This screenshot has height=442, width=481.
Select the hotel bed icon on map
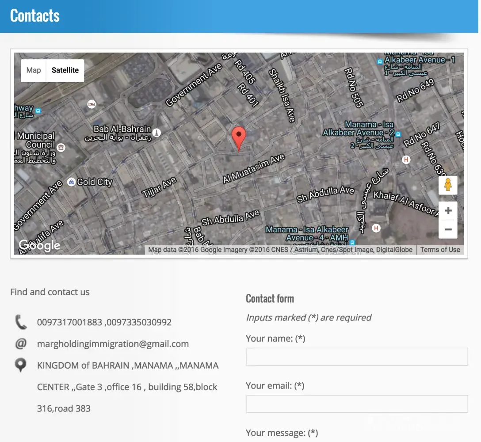coord(92,104)
